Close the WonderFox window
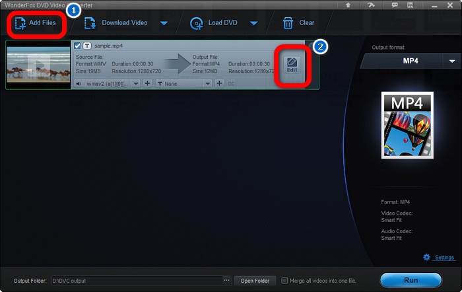Screen dimensions: 462x292 (450, 5)
